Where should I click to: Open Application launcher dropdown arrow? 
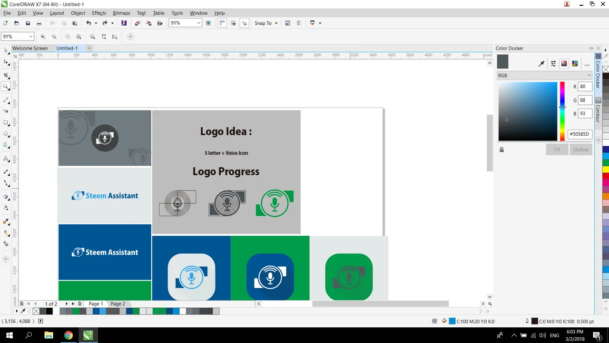(320, 23)
